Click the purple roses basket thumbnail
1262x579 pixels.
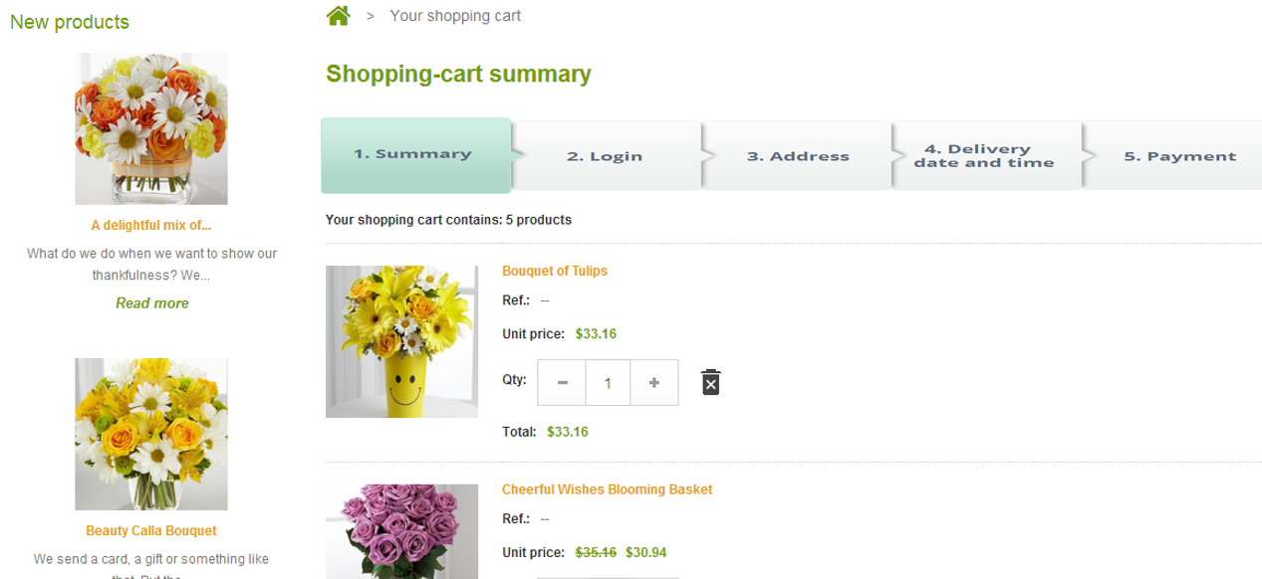point(401,531)
